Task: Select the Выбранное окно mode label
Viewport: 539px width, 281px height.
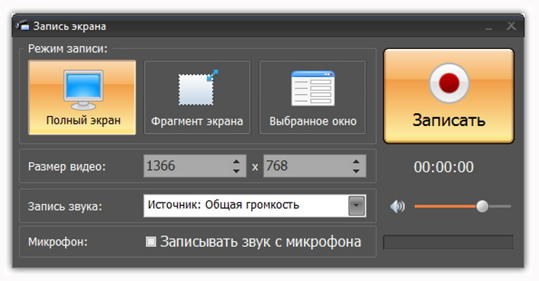Action: pos(313,121)
